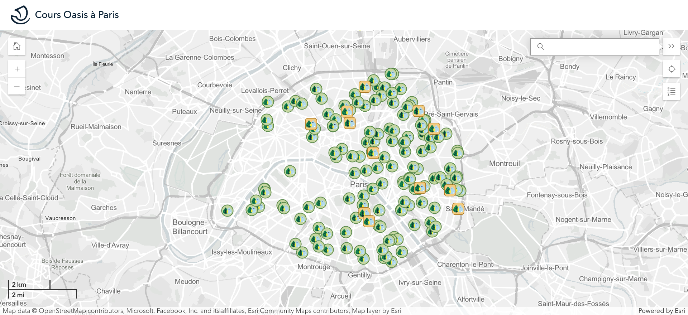Click the 2 km scale bar label
This screenshot has height=315, width=688.
[x=19, y=285]
